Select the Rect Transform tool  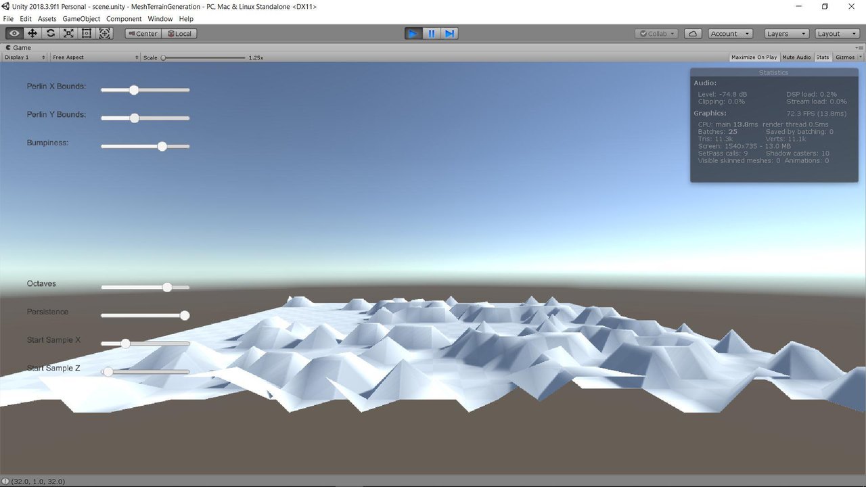87,33
